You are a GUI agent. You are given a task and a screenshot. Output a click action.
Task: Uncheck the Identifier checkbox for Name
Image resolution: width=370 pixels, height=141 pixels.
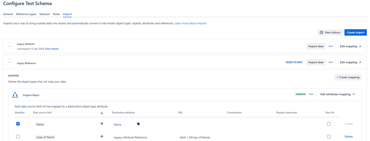18,124
